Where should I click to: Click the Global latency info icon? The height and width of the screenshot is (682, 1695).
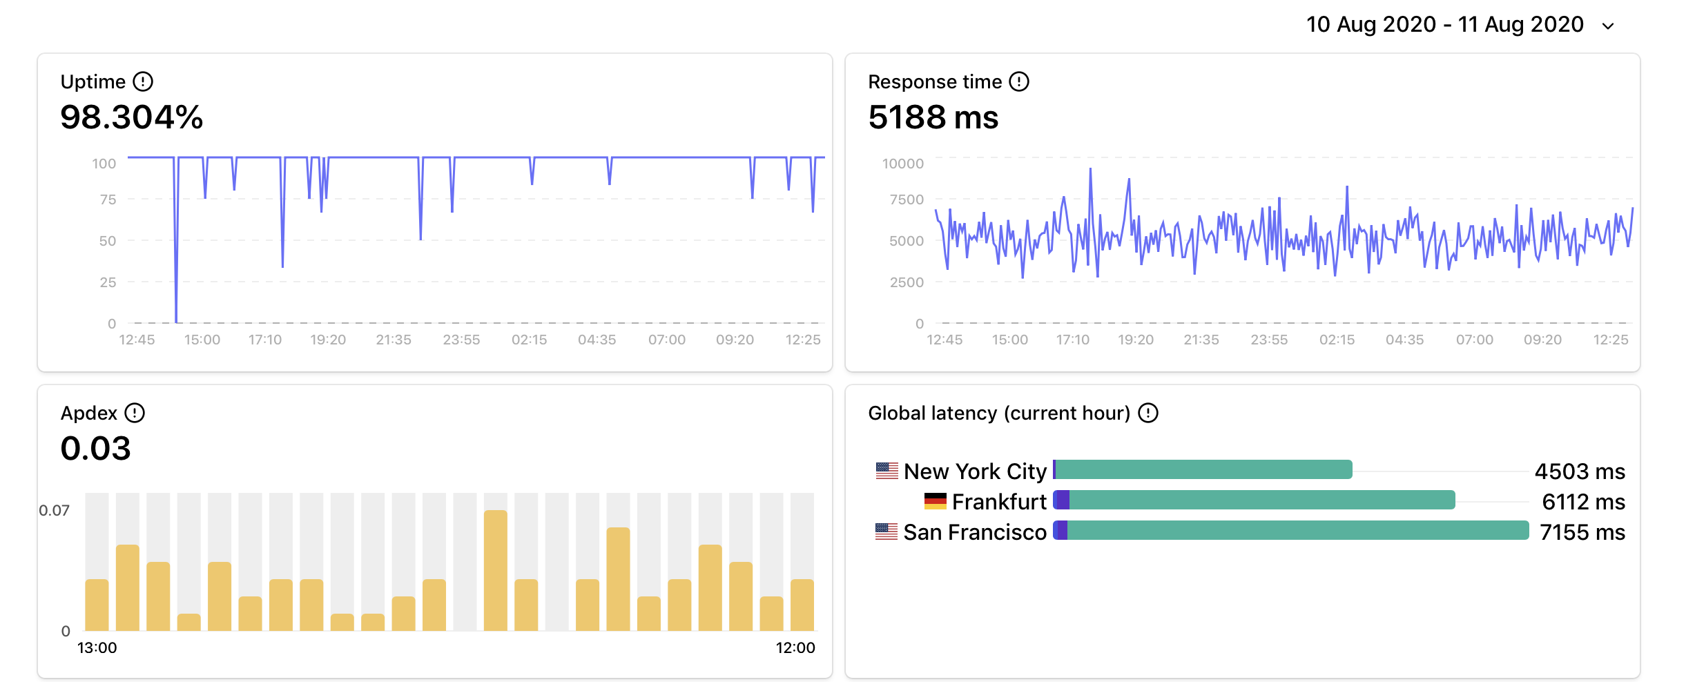pos(1147,413)
